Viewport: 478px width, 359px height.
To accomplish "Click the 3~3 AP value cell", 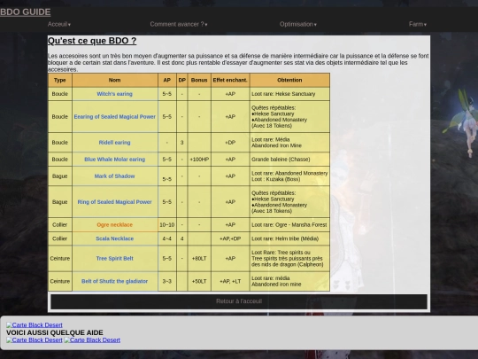I will (166, 281).
